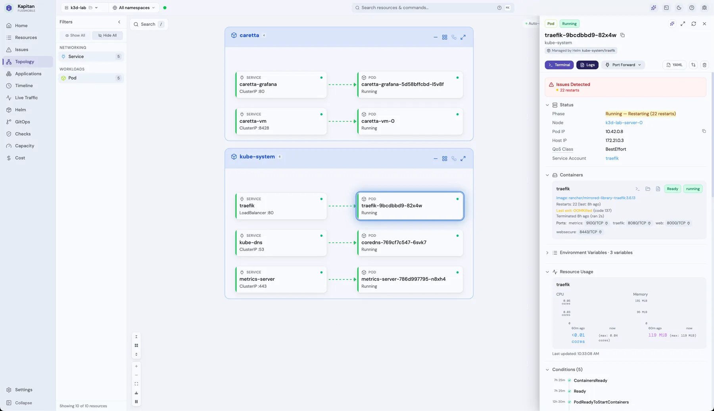Image resolution: width=714 pixels, height=411 pixels.
Task: Collapse the Conditions (5) section
Action: (547, 370)
